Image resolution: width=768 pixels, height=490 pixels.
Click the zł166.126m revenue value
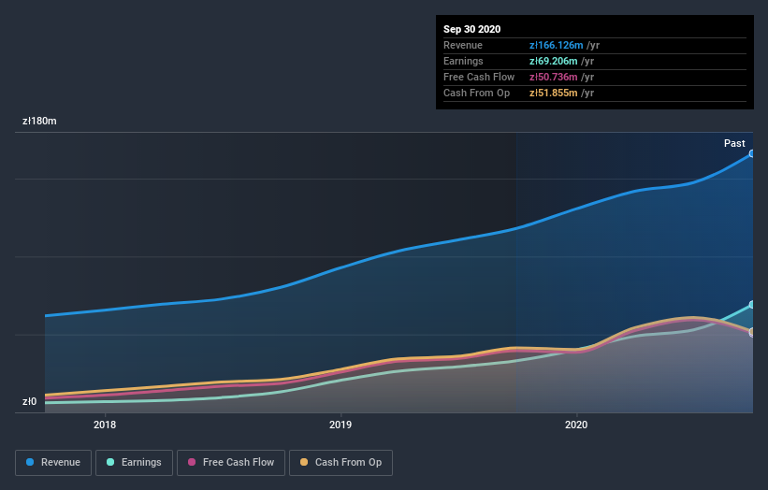coord(556,45)
